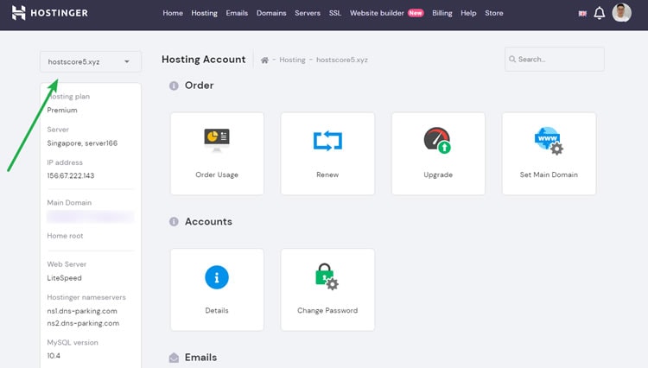Click the Singapore, server166 text

pyautogui.click(x=82, y=143)
